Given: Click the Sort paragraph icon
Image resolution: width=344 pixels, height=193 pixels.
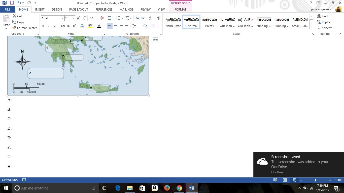Looking at the screenshot, I should 151,18.
